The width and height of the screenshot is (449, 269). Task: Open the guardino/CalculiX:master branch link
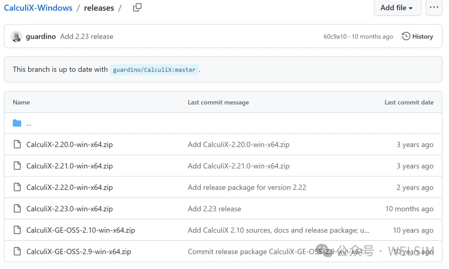point(154,69)
